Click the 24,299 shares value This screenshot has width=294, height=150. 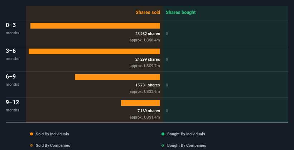click(x=148, y=60)
